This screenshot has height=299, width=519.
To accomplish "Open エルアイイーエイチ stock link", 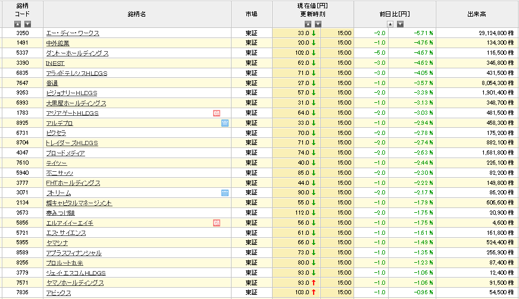I will pos(70,223).
